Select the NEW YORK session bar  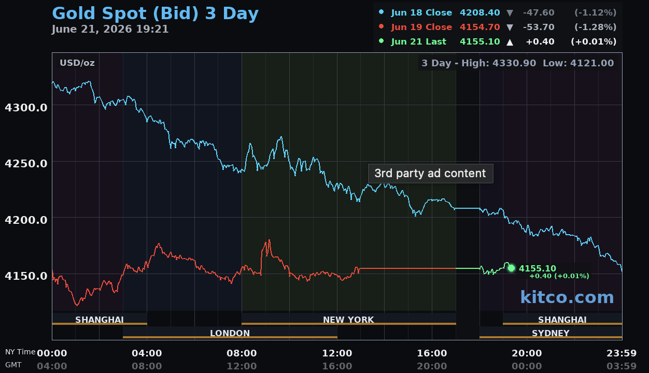[349, 319]
